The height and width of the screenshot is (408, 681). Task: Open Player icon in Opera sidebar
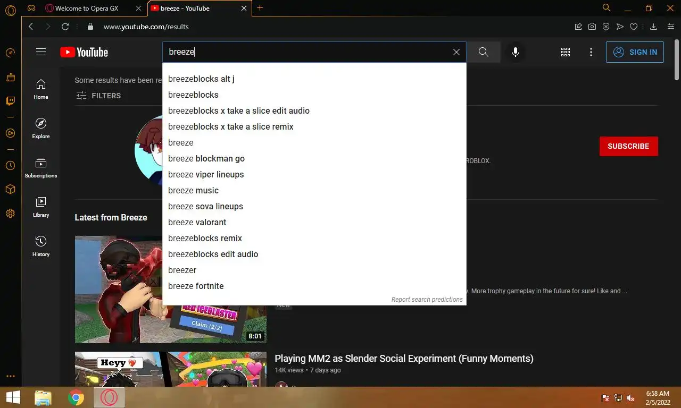tap(10, 133)
